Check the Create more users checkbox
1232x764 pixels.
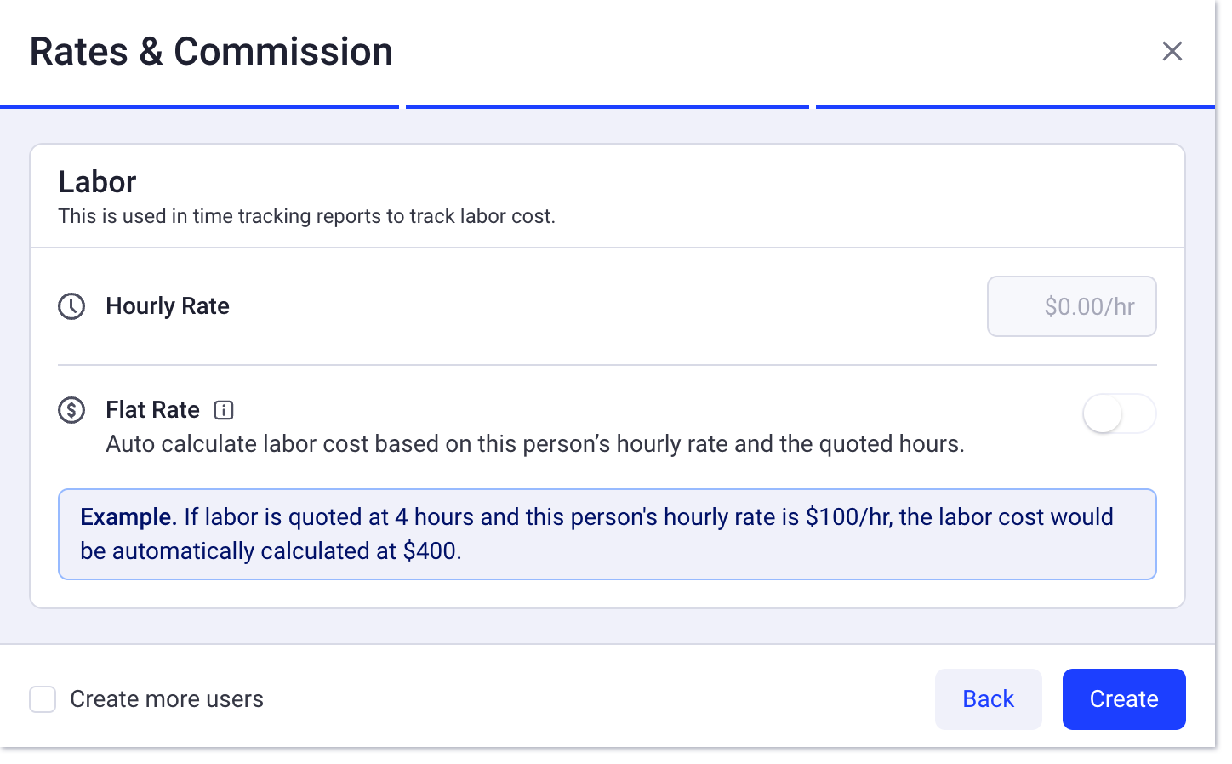click(43, 698)
